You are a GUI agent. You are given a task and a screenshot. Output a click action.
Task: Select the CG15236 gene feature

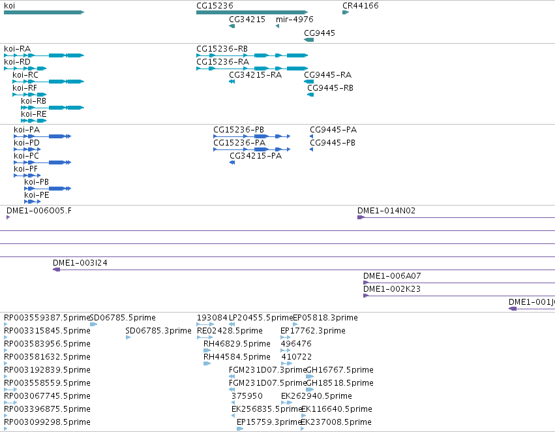pos(252,12)
